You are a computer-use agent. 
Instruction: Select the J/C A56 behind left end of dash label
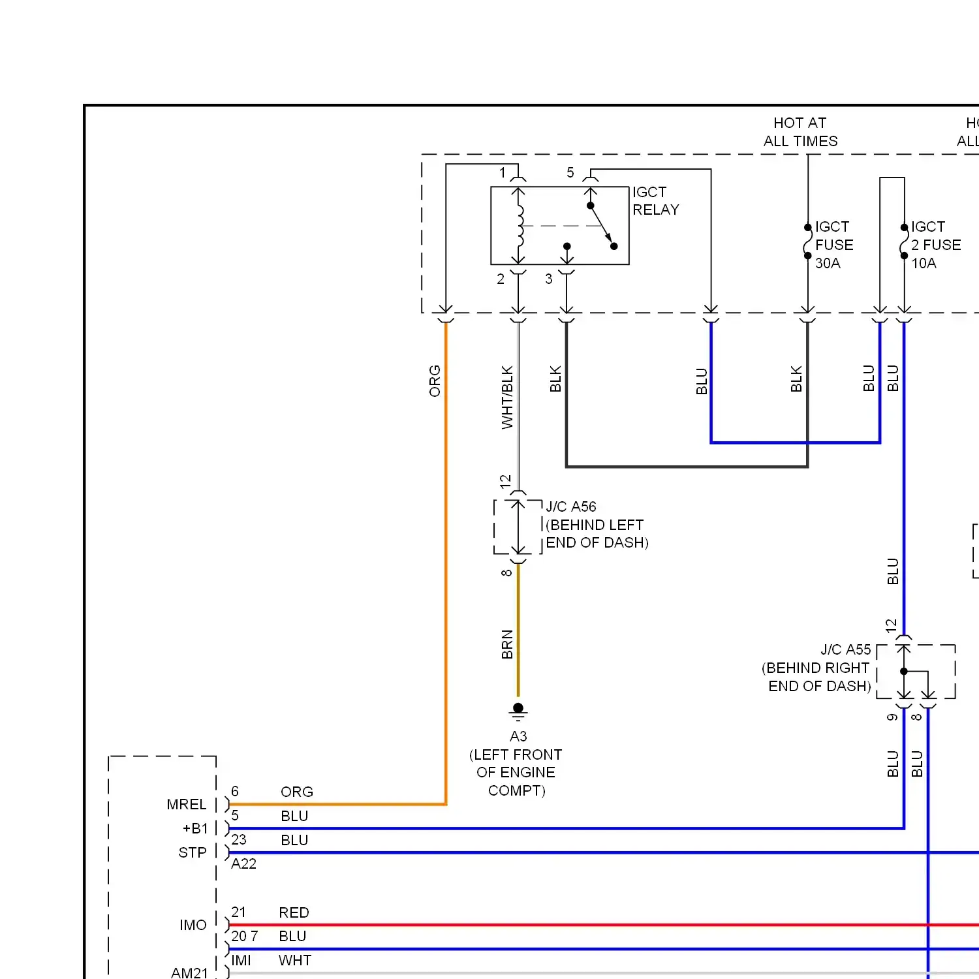coord(597,525)
